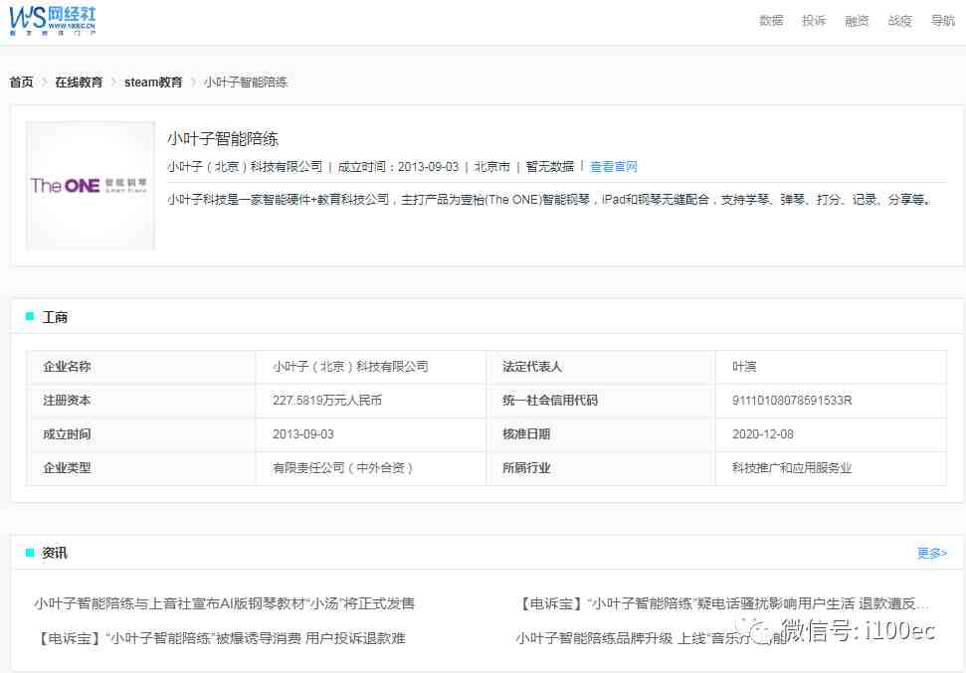Click the 网经社 site logo
Viewport: 966px width, 673px height.
pos(53,20)
